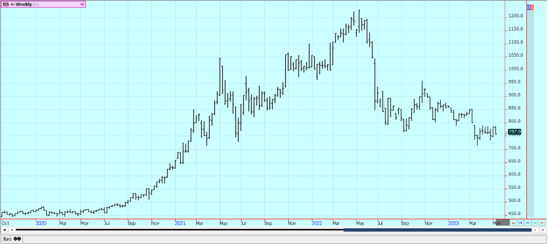Click the blue B buy button
The width and height of the screenshot is (548, 244).
[x=528, y=7]
